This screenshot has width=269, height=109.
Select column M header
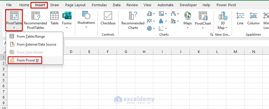click(x=235, y=52)
